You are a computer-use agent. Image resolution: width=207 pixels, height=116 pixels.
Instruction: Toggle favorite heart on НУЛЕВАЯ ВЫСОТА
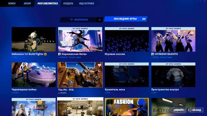click(x=192, y=33)
